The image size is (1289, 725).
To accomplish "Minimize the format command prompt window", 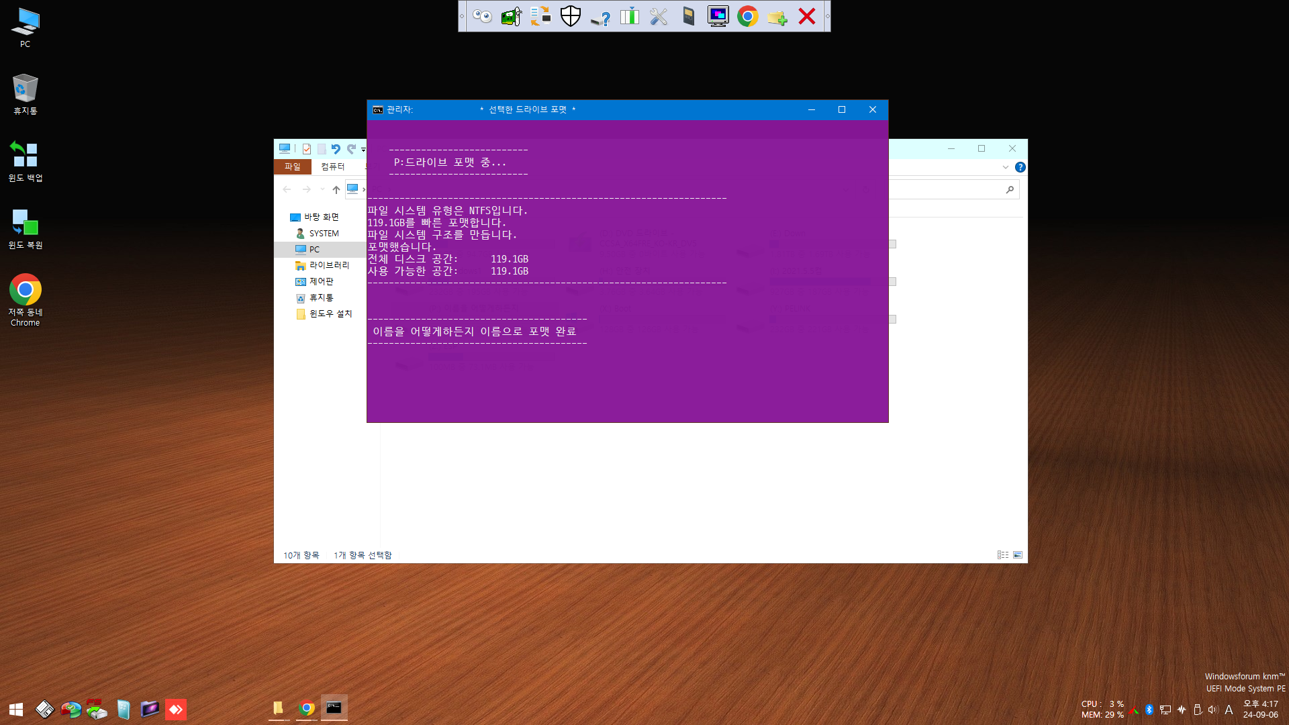I will [812, 110].
